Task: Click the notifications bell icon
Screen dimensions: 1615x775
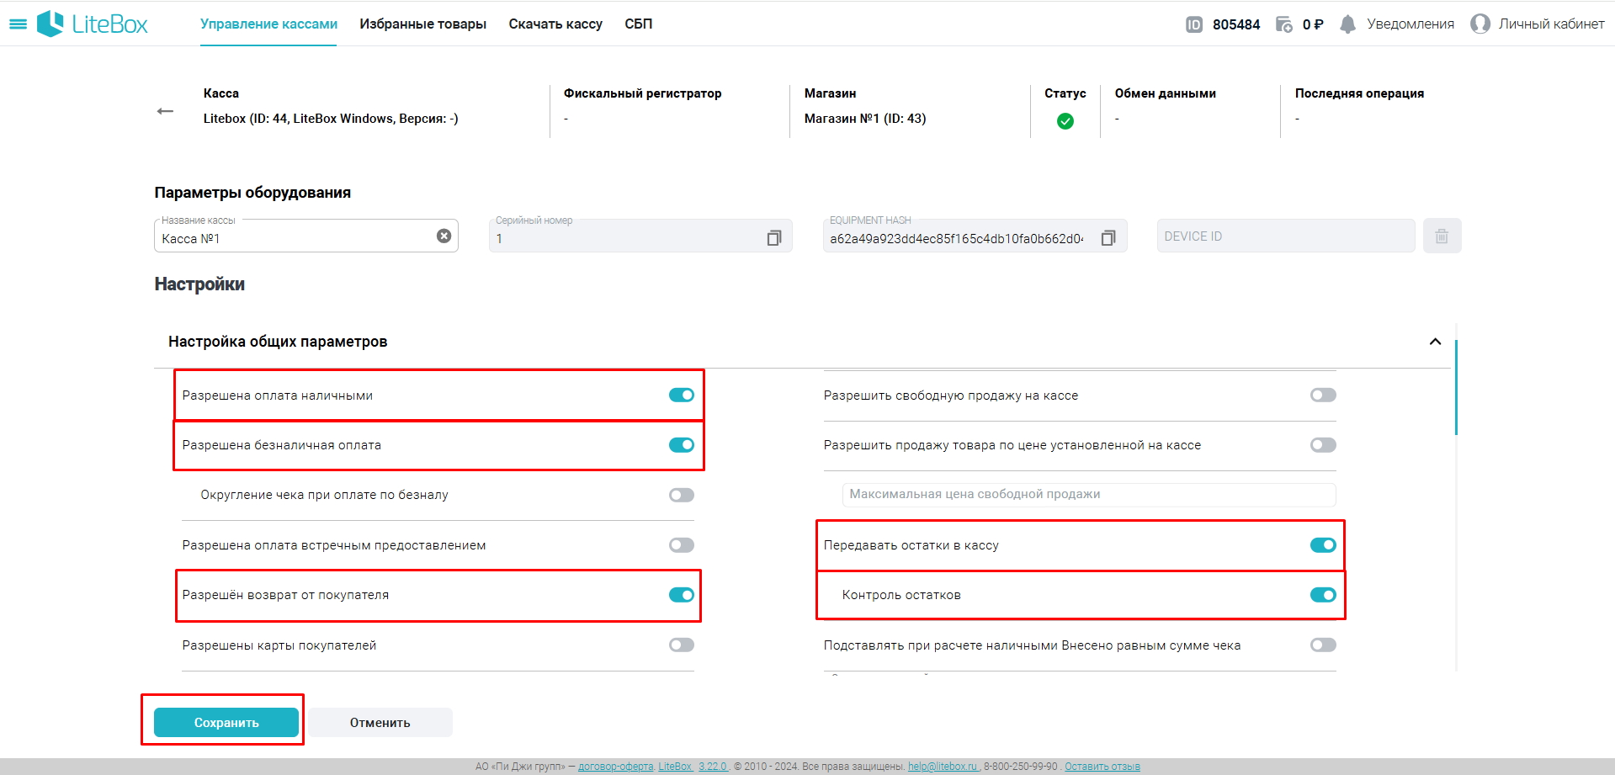Action: [1347, 24]
